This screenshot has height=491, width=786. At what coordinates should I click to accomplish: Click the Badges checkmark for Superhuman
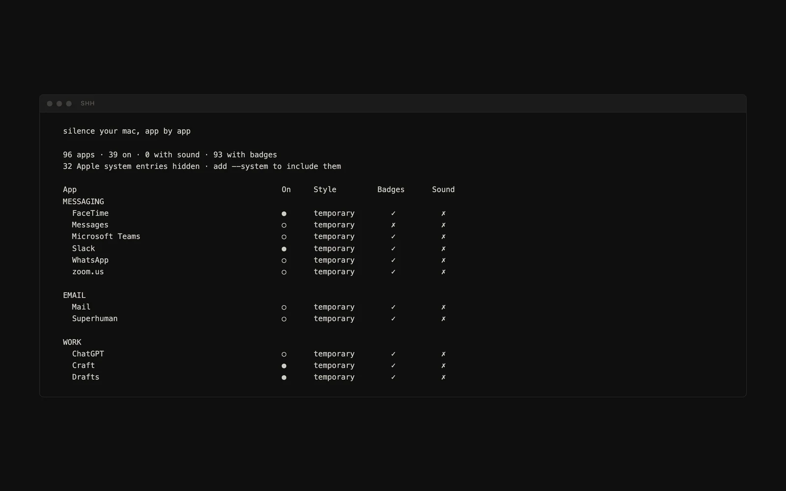pos(393,319)
